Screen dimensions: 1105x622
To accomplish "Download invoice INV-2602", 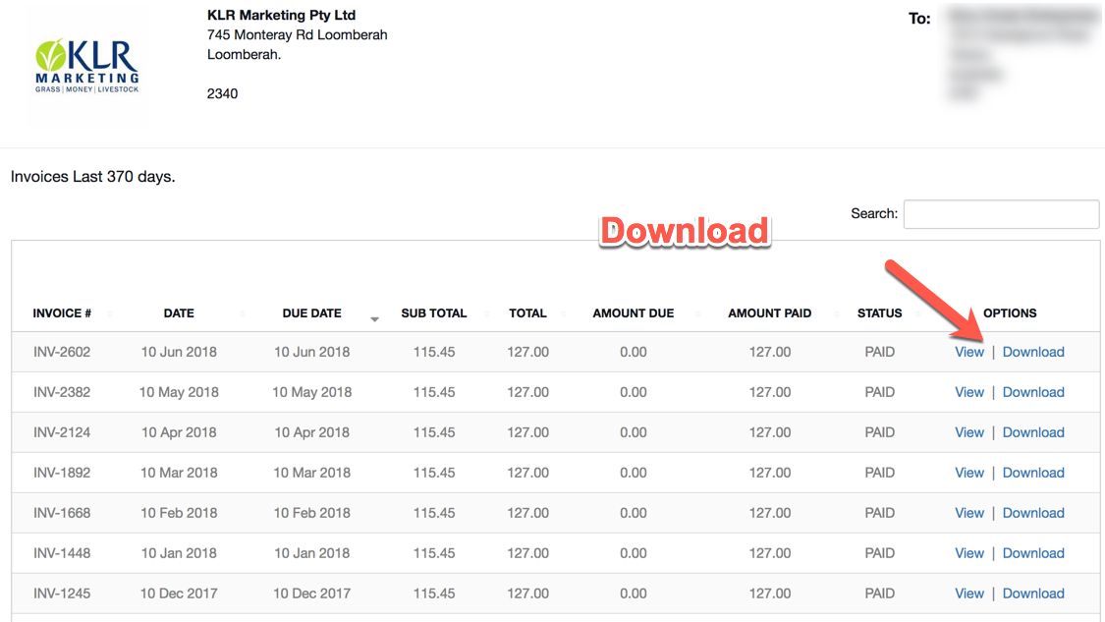I will click(x=1033, y=352).
